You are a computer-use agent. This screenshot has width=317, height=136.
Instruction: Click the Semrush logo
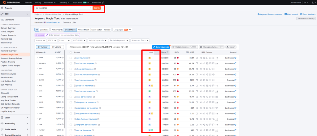(x=11, y=2)
